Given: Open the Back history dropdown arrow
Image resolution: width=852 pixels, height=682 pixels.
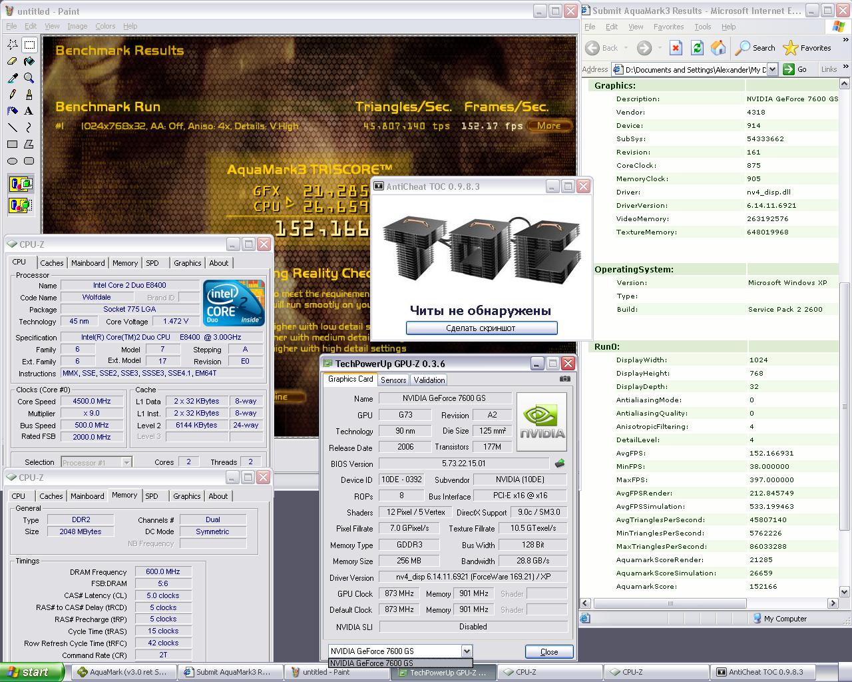Looking at the screenshot, I should coord(626,48).
